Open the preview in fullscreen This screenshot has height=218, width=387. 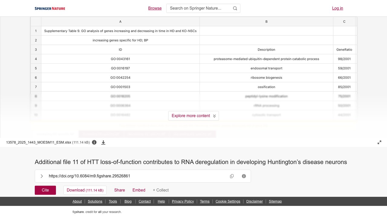[379, 142]
